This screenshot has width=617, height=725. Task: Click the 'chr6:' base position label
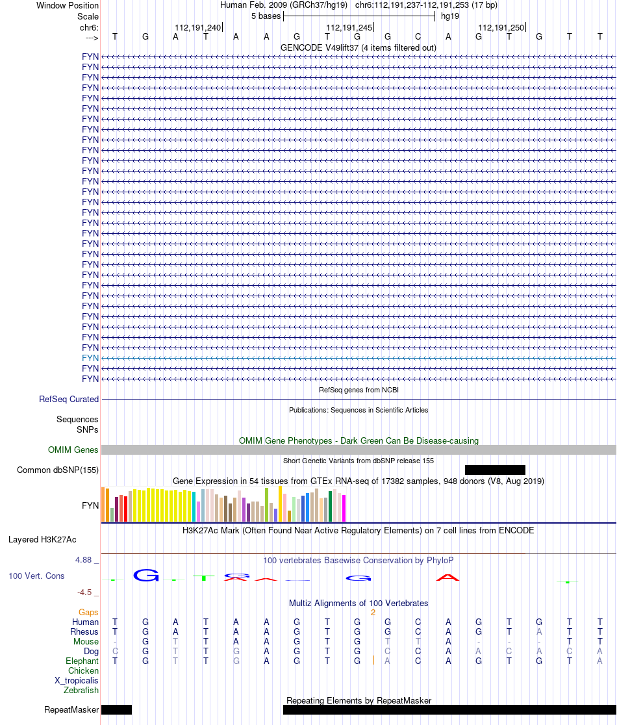[x=89, y=28]
